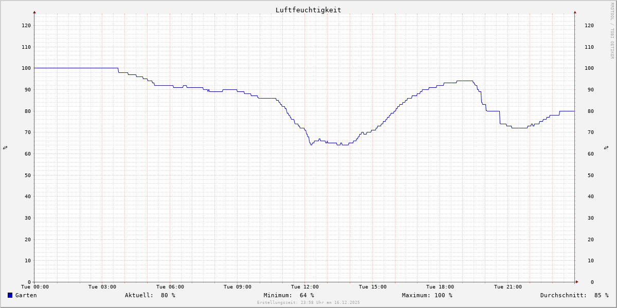Click the blue Garten legend color square

(10, 295)
